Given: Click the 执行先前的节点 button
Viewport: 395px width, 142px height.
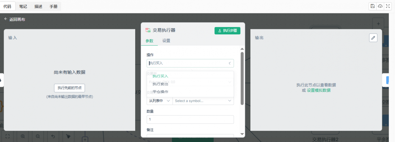Looking at the screenshot, I should (x=69, y=88).
